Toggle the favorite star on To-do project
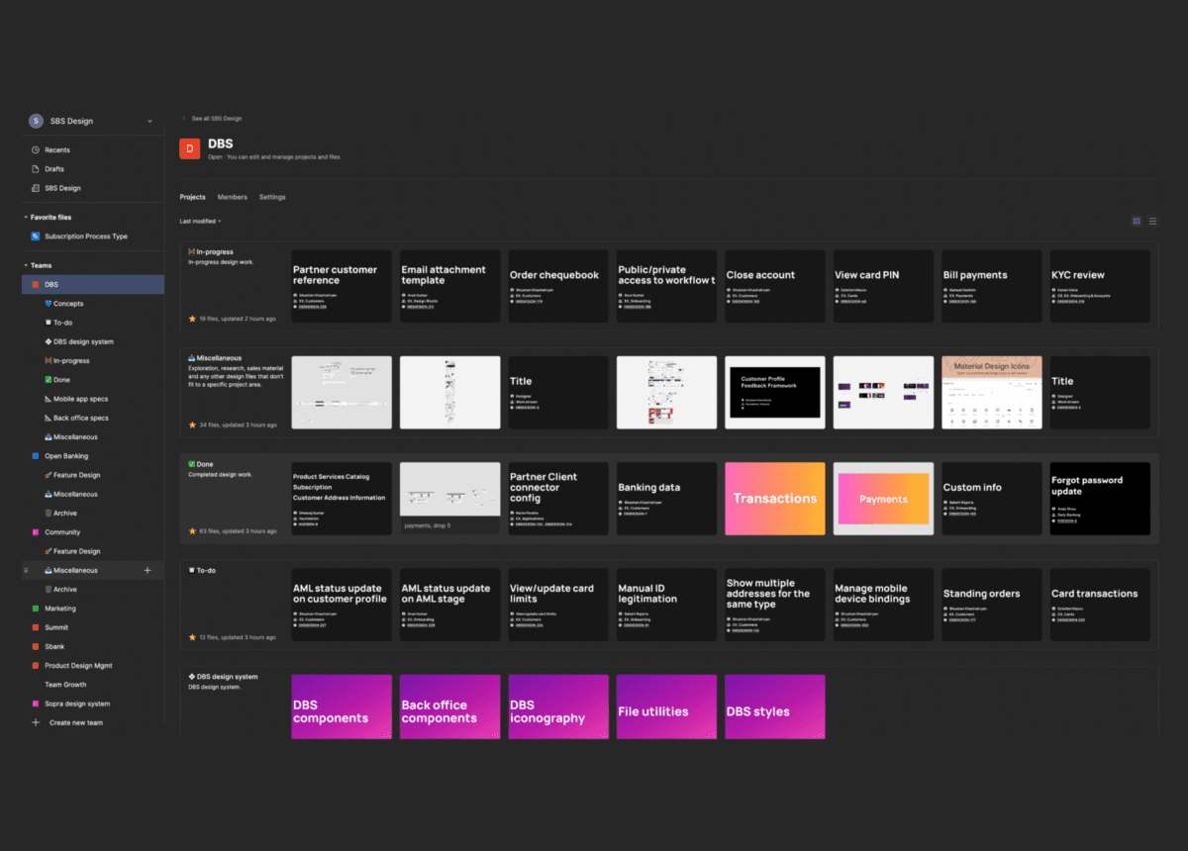 point(192,637)
